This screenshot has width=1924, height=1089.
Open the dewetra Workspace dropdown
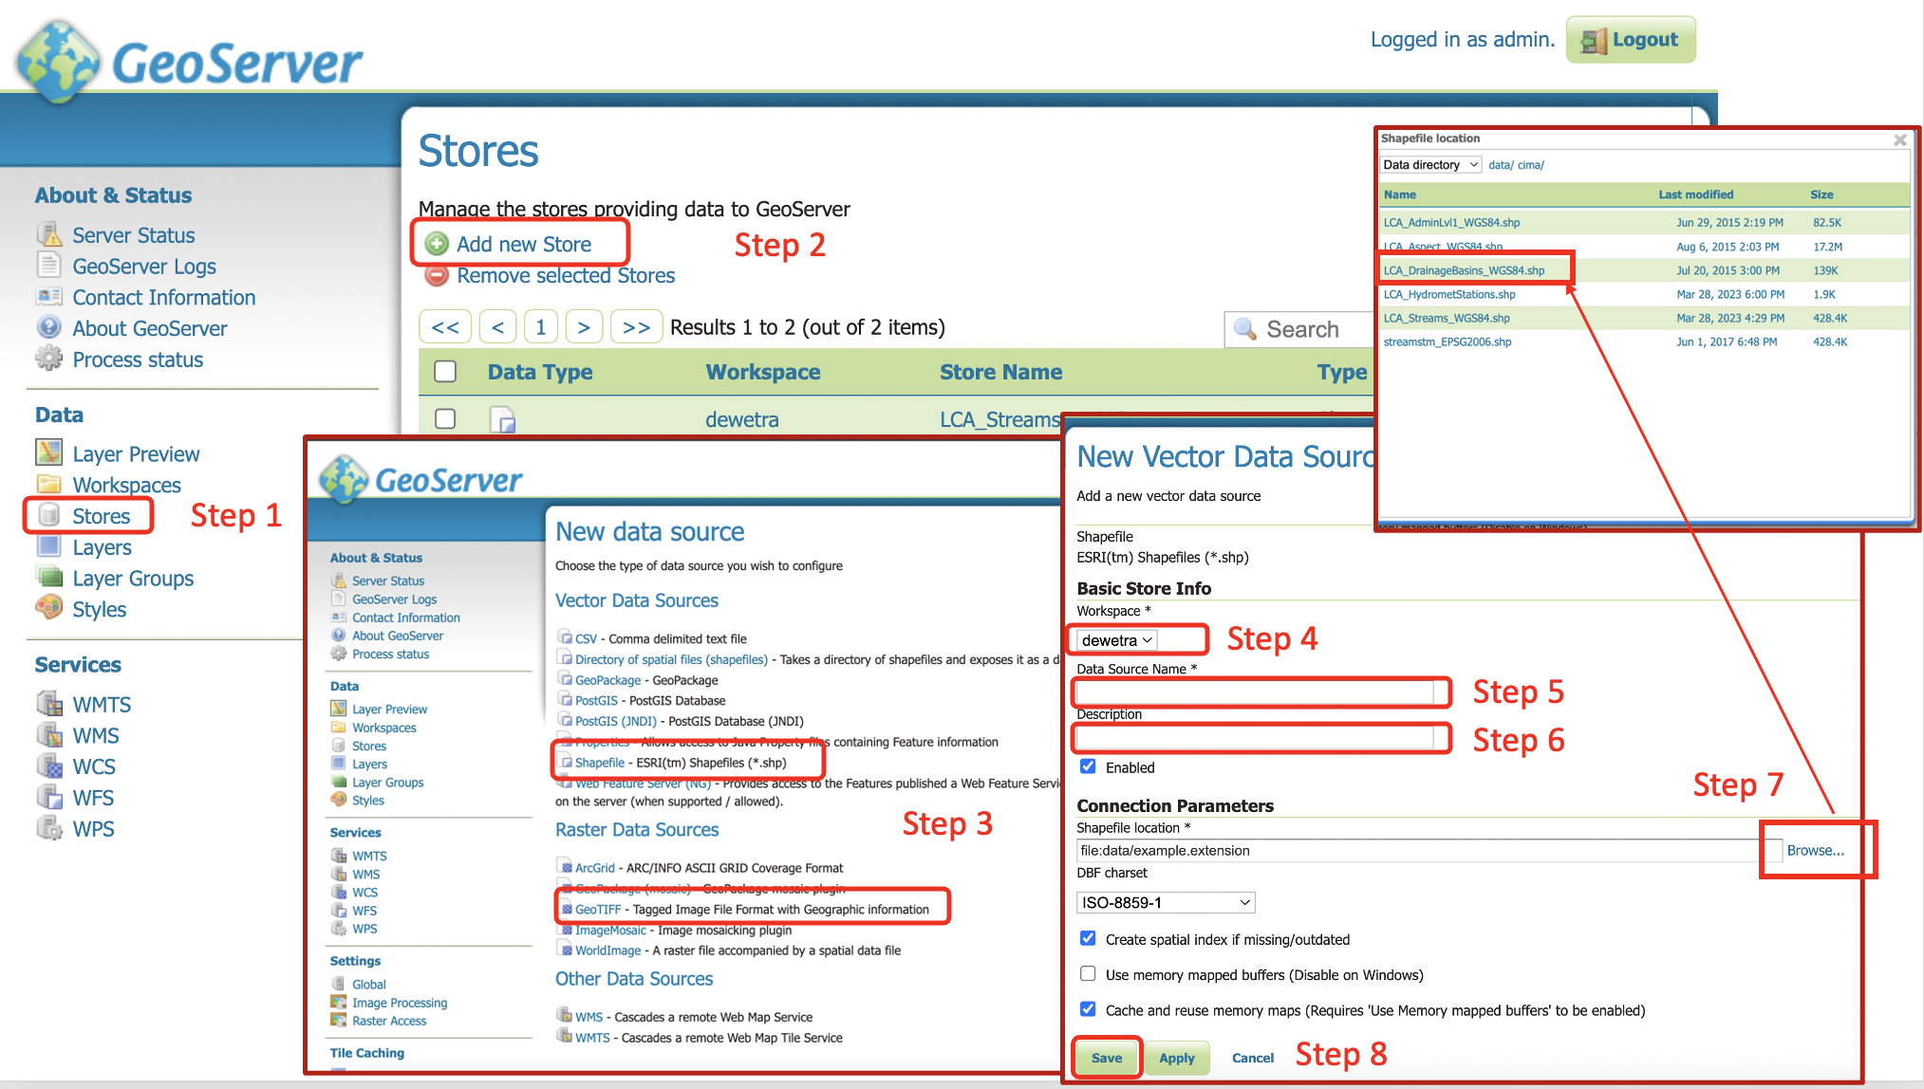(x=1116, y=640)
